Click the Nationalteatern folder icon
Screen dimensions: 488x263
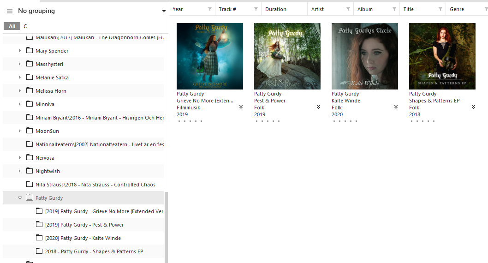click(x=30, y=144)
